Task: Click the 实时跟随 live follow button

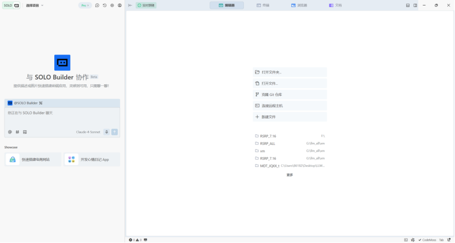Action: click(146, 5)
